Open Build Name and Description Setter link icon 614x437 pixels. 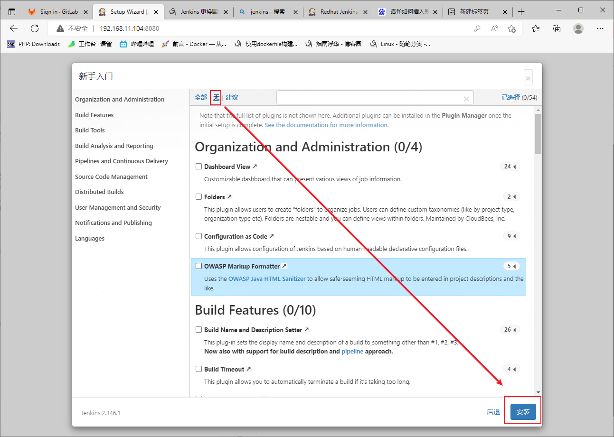pos(306,329)
